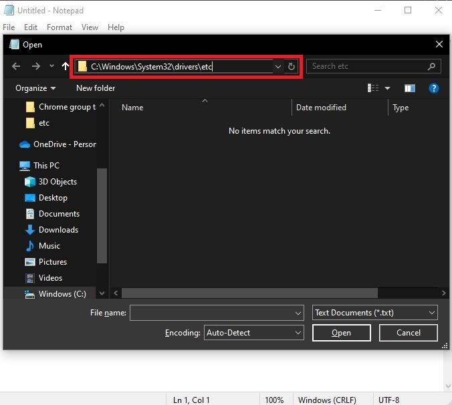Click the Open button
The width and height of the screenshot is (452, 405).
(341, 333)
